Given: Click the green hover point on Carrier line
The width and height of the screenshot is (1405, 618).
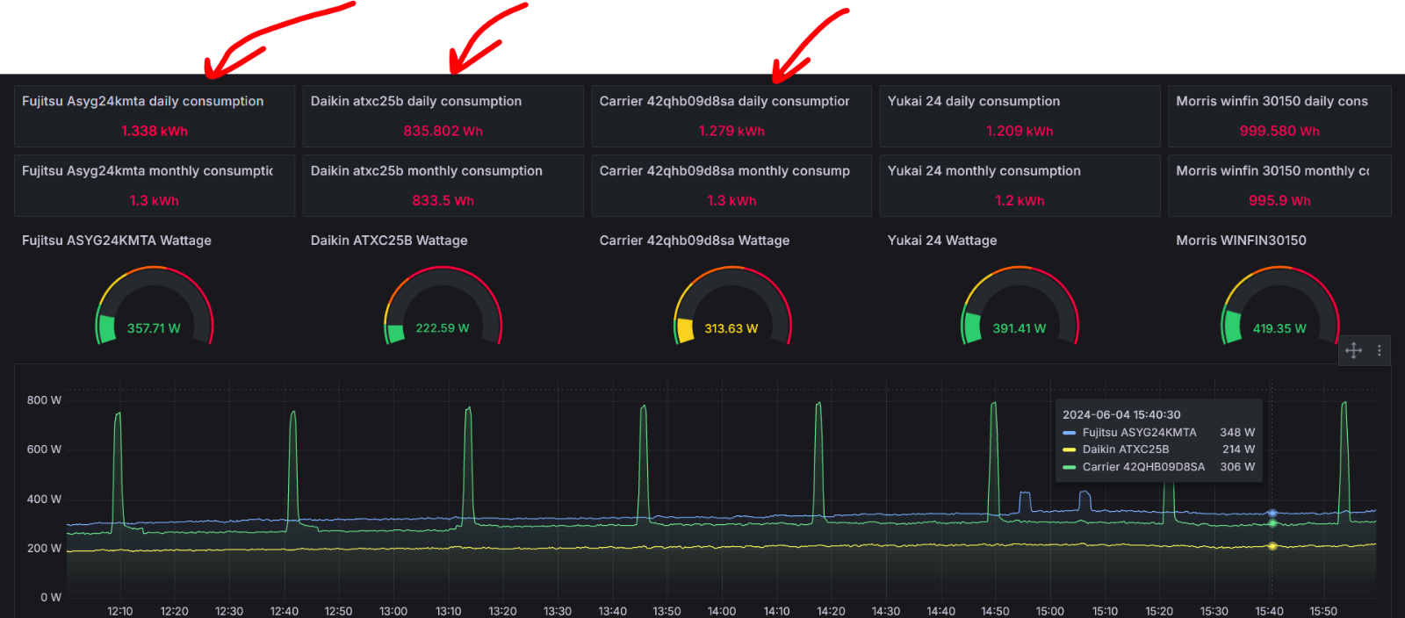Looking at the screenshot, I should 1272,523.
